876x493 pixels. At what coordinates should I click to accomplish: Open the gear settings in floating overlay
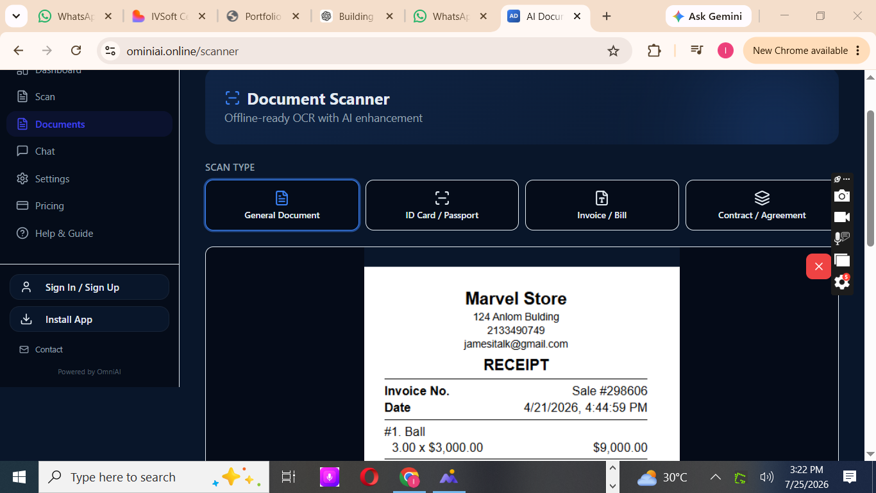pyautogui.click(x=842, y=282)
